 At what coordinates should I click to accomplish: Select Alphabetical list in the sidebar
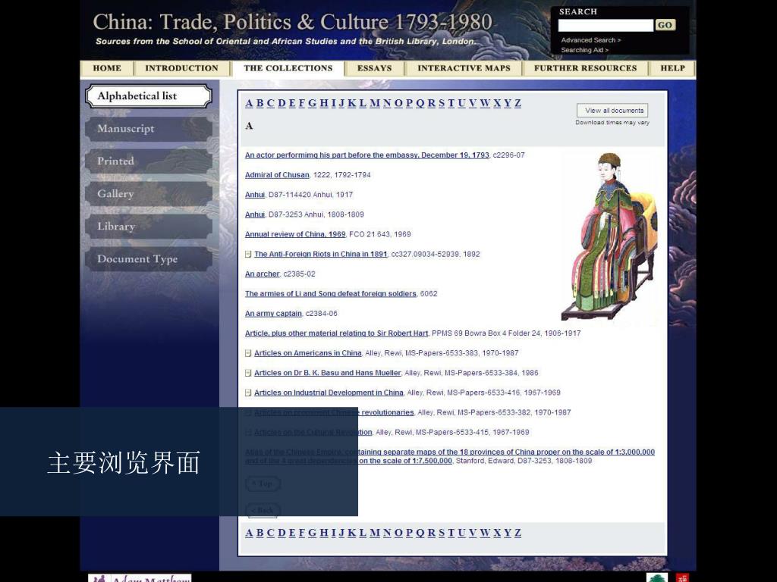click(x=149, y=96)
